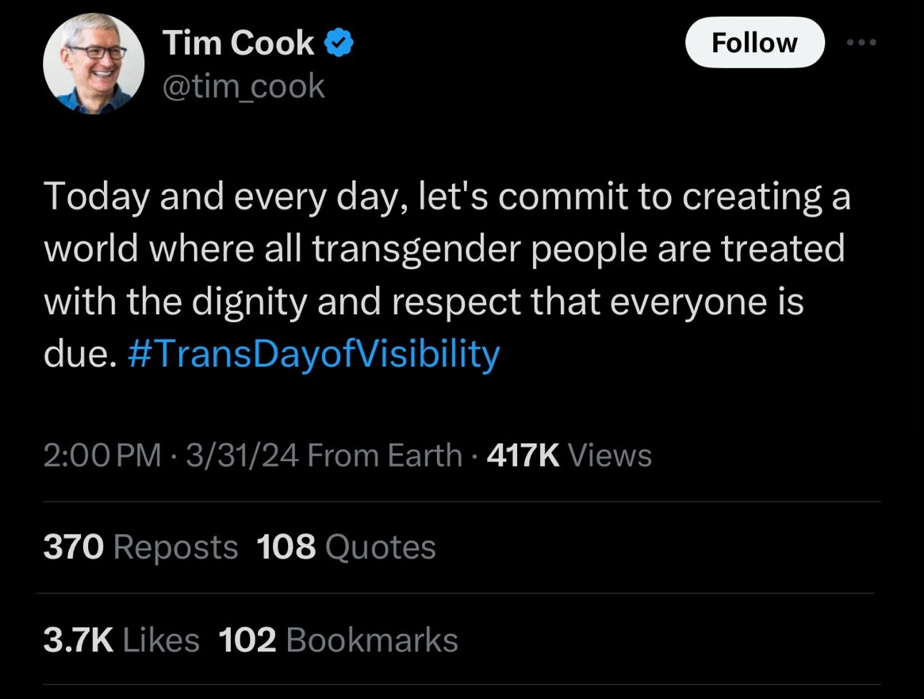
Task: Open the three-dot more options menu
Action: pos(861,43)
